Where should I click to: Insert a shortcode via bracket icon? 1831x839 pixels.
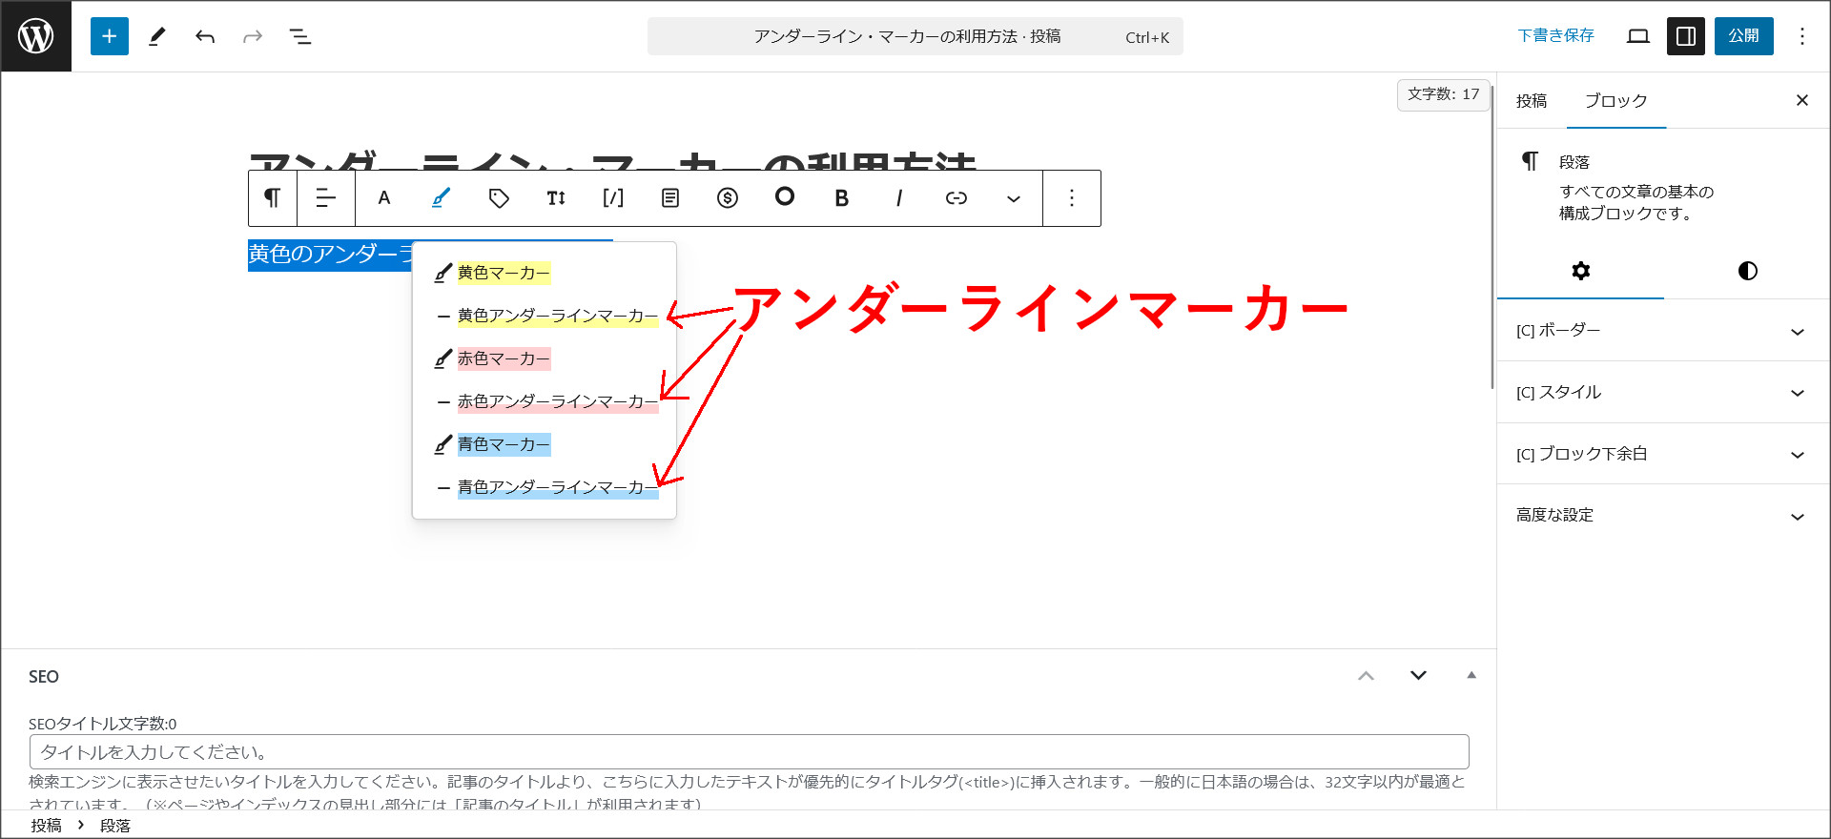[613, 198]
